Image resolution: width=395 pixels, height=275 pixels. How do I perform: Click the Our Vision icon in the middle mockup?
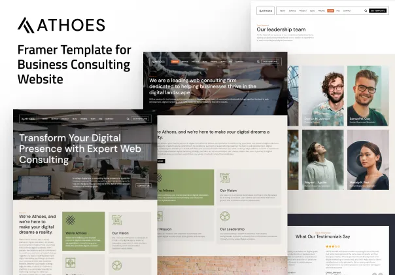tap(224, 177)
